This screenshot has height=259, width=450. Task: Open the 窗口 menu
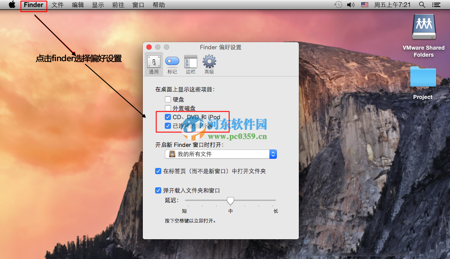pos(138,5)
